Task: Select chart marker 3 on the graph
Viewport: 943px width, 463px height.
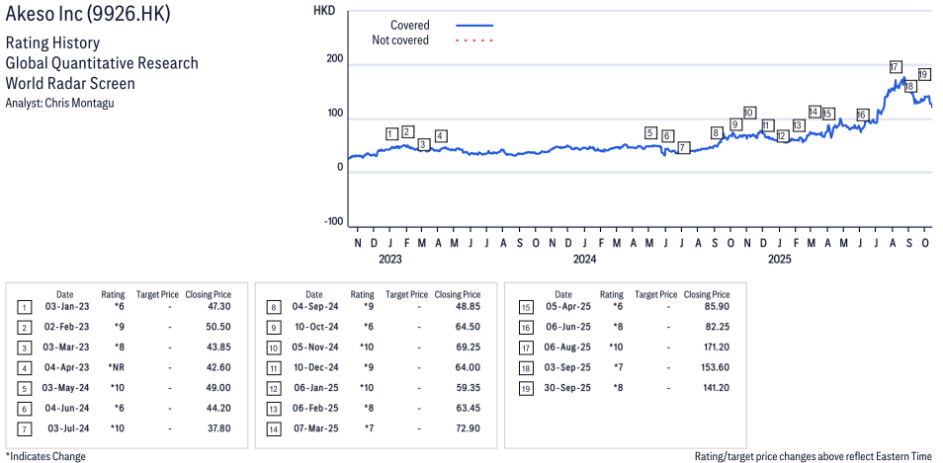Action: pyautogui.click(x=423, y=144)
